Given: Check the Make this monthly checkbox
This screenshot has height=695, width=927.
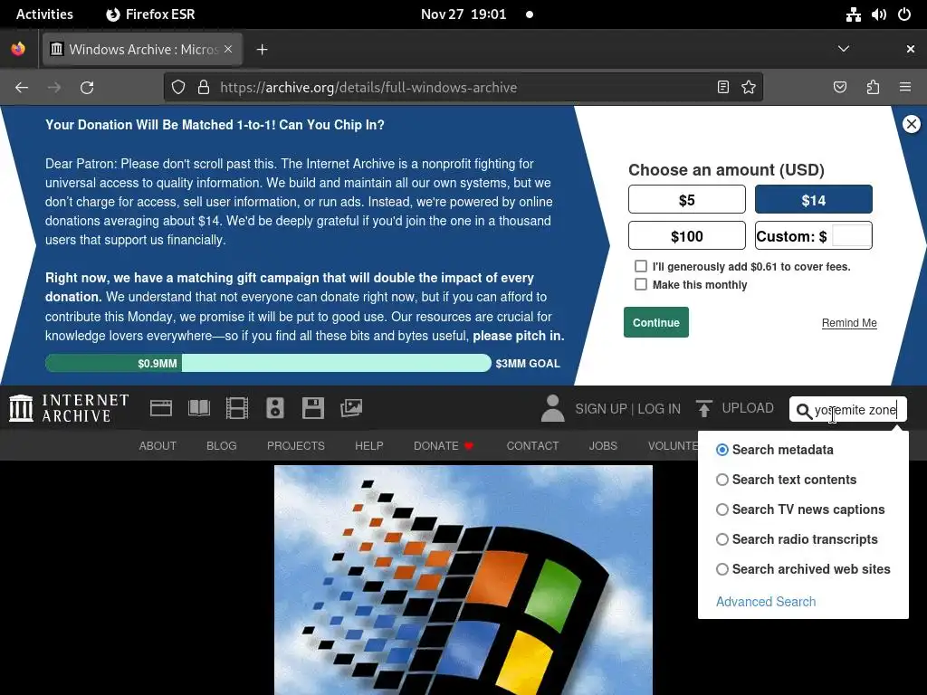Looking at the screenshot, I should click(641, 284).
